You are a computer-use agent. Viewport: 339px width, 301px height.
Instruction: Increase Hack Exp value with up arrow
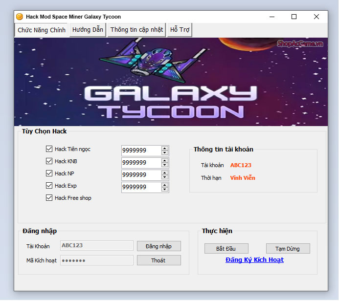point(165,185)
